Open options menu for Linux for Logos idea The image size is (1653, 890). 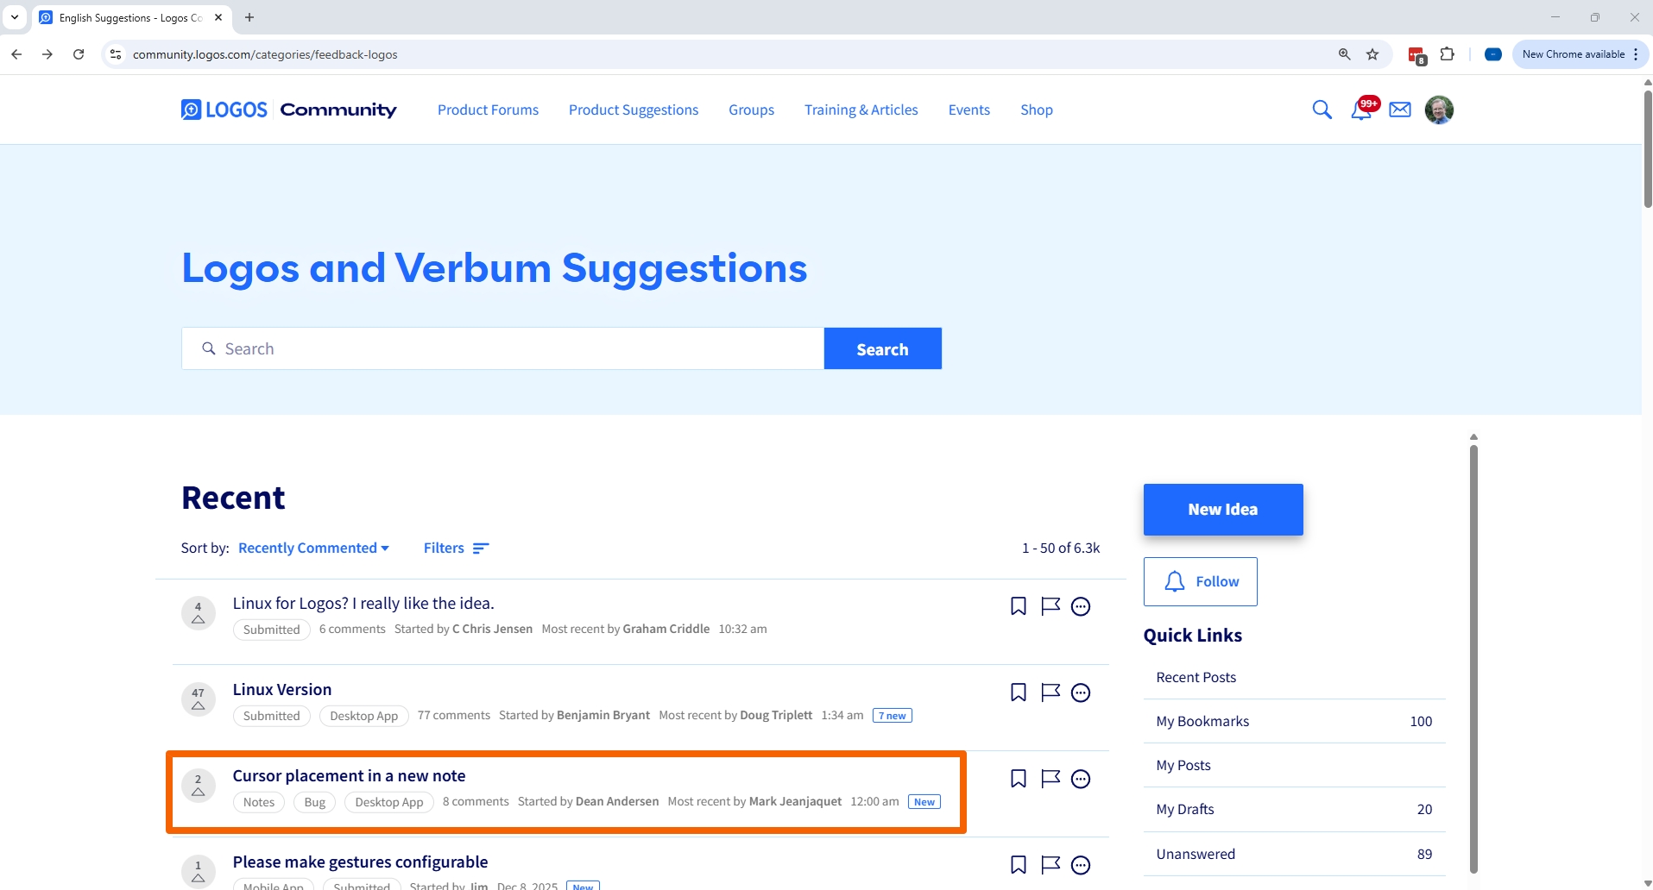click(x=1081, y=606)
